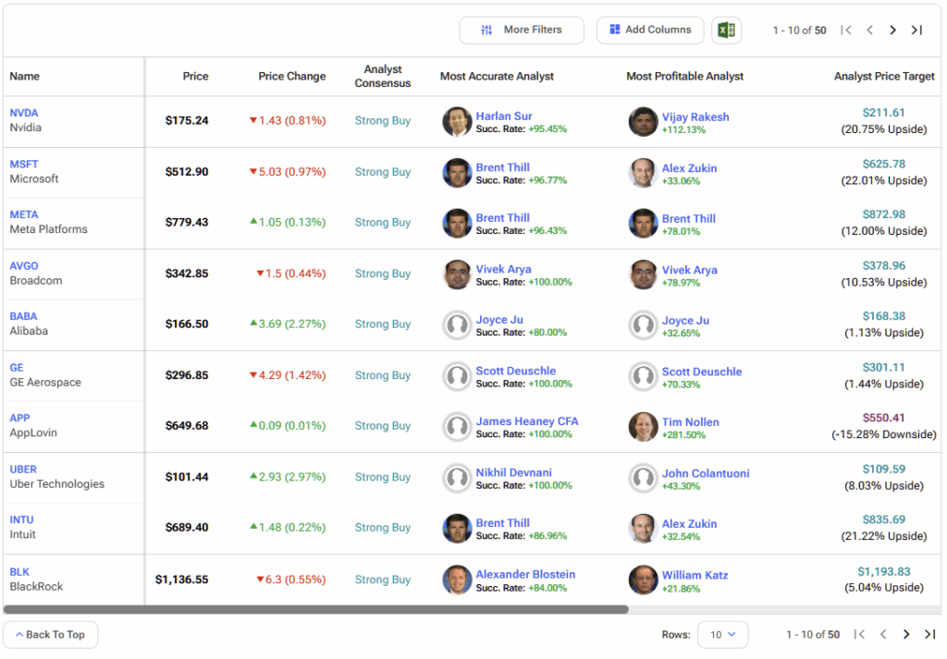Click the Analyst Consensus column header
Image resolution: width=947 pixels, height=659 pixels.
pyautogui.click(x=383, y=76)
